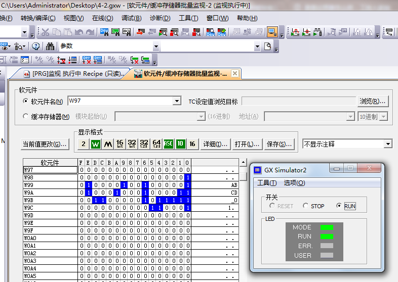Click the 当前值更改 button

[x=45, y=144]
